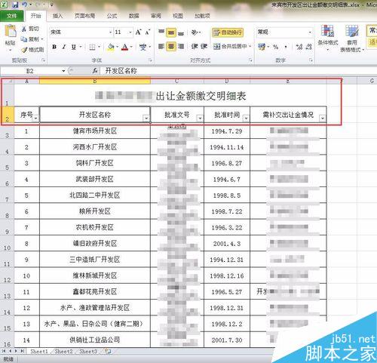Click the align left icon
The image size is (377, 363).
[x=161, y=47]
